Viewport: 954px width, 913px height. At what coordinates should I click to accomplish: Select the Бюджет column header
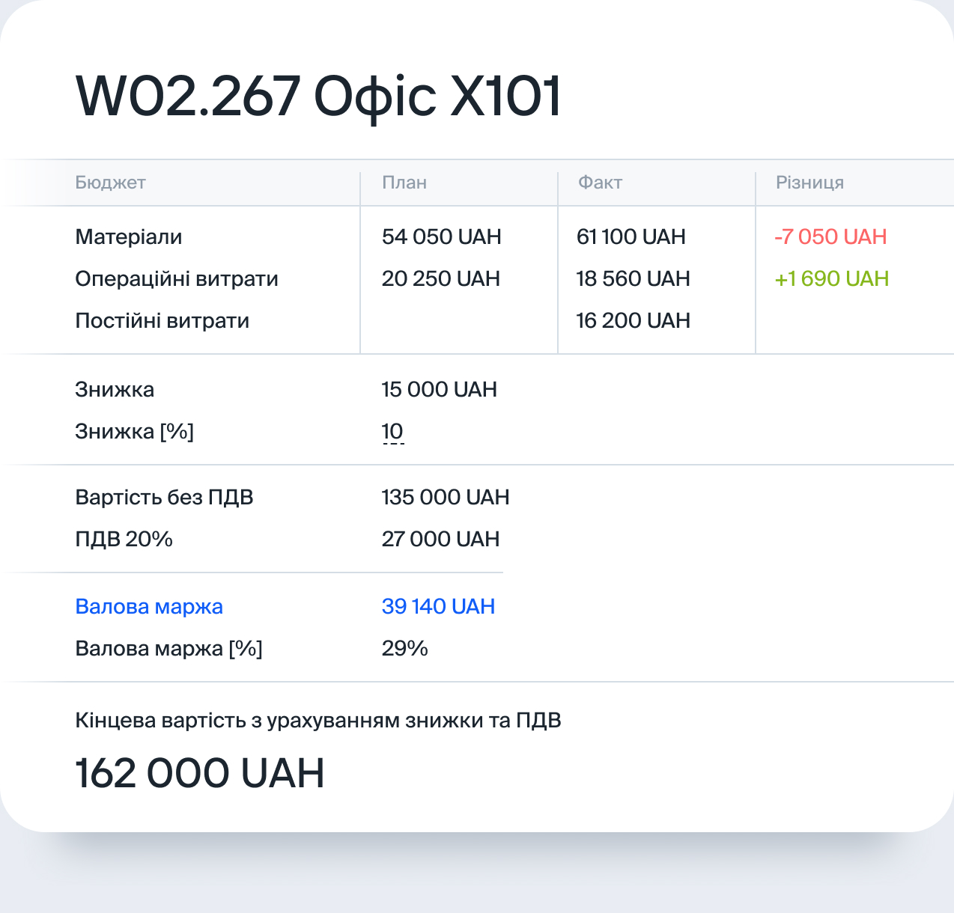point(110,183)
